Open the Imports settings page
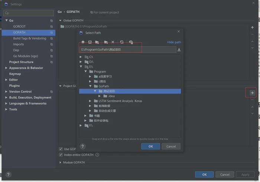The height and width of the screenshot is (182, 260). pos(19,44)
